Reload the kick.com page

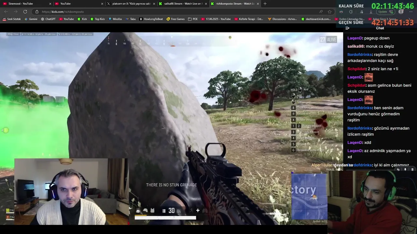[25, 12]
